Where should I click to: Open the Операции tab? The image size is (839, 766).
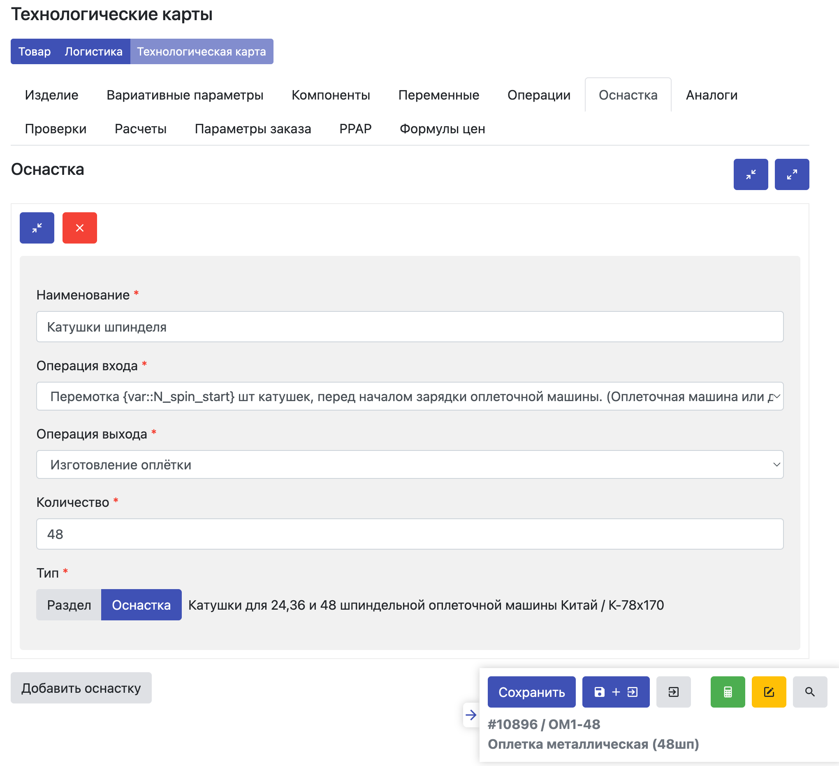[539, 95]
